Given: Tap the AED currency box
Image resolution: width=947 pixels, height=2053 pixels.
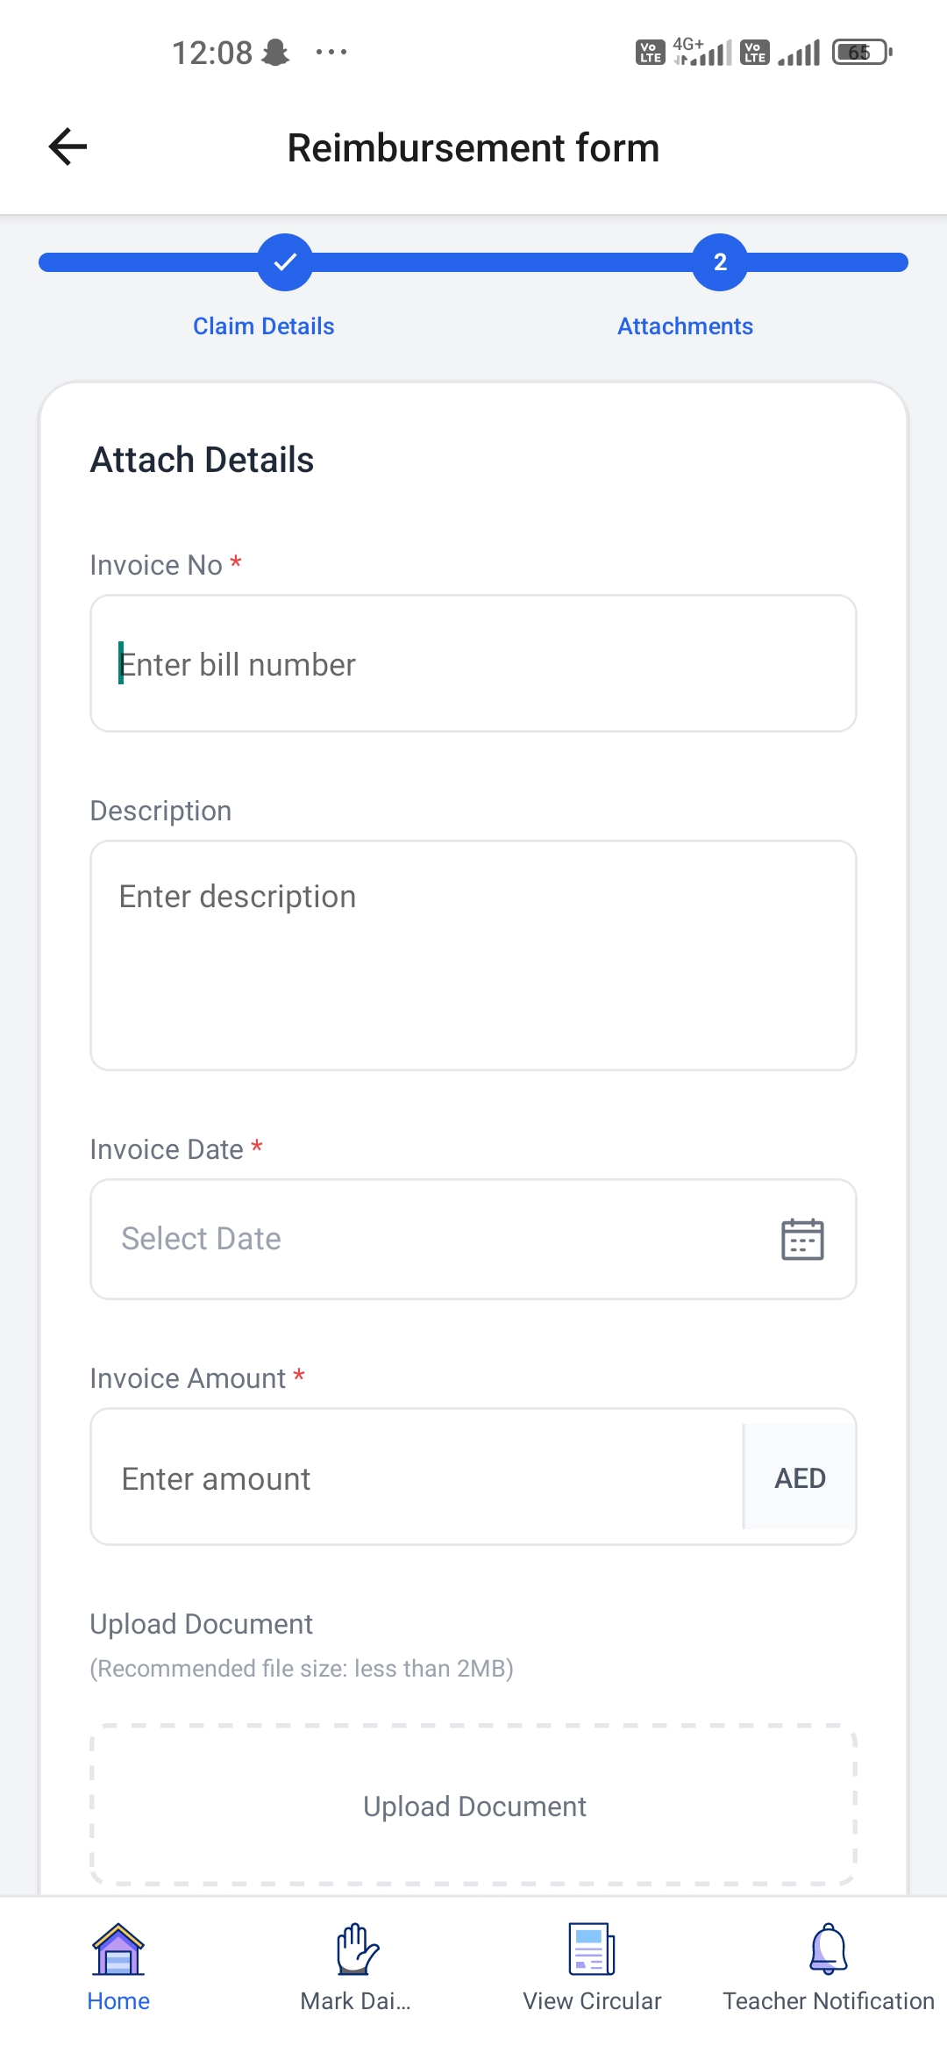Looking at the screenshot, I should tap(800, 1477).
